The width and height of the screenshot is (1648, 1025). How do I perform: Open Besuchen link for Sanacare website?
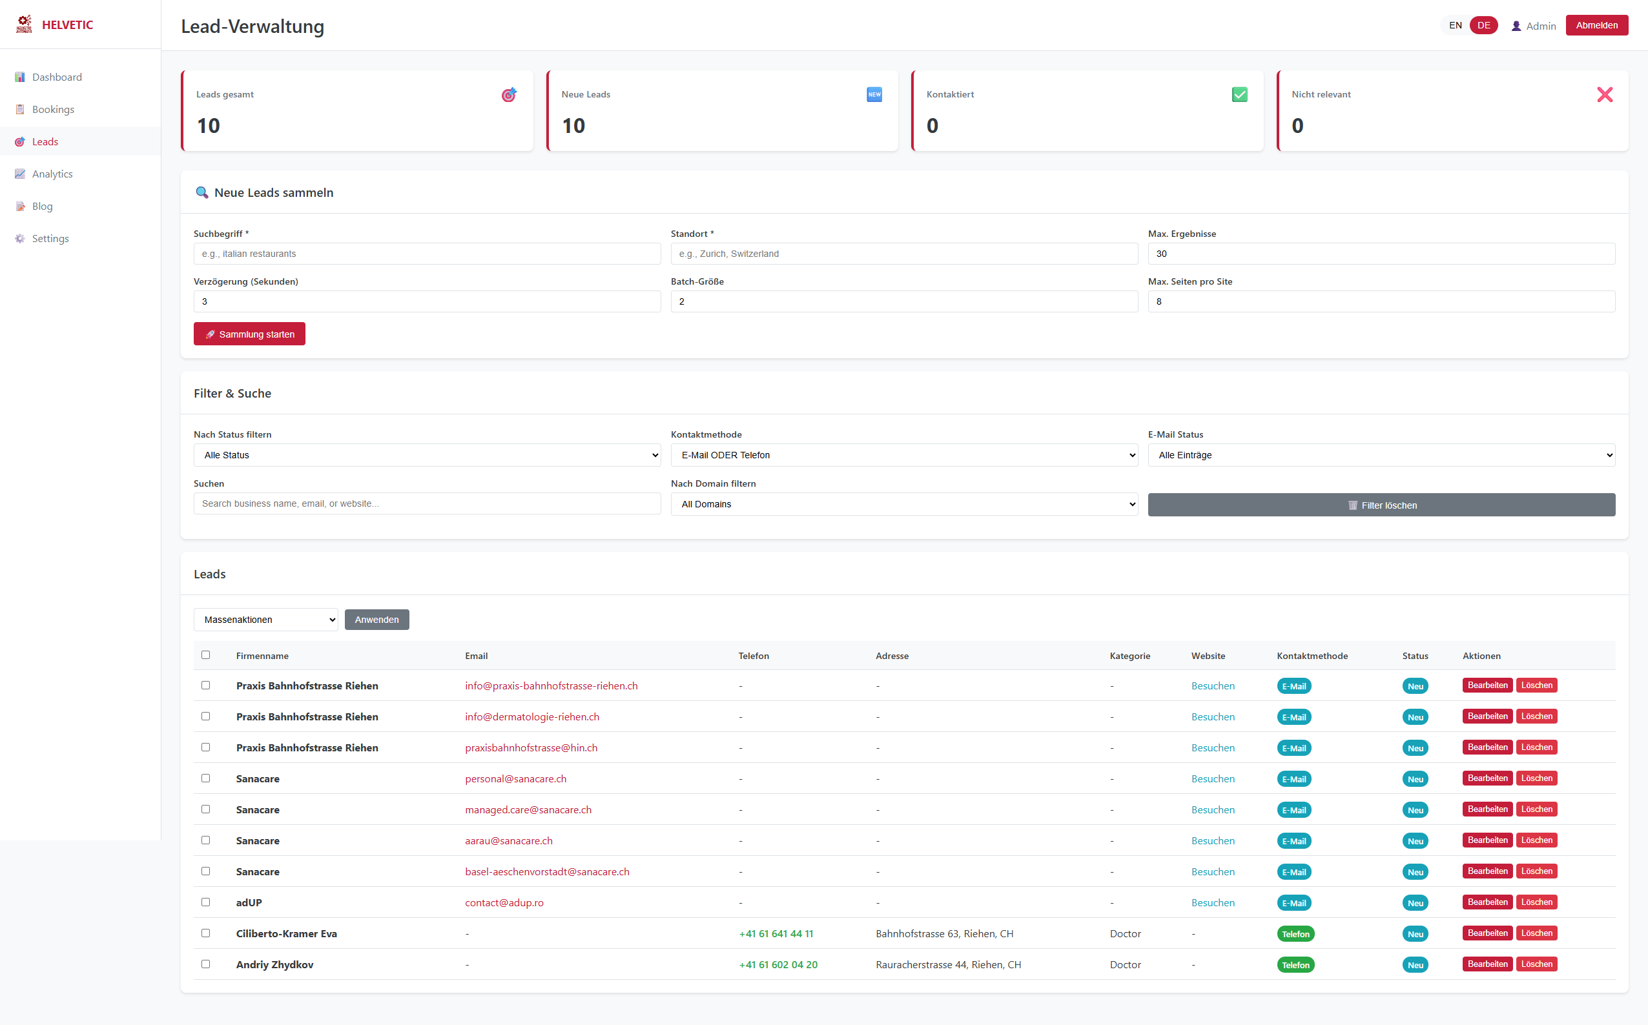[x=1213, y=778]
